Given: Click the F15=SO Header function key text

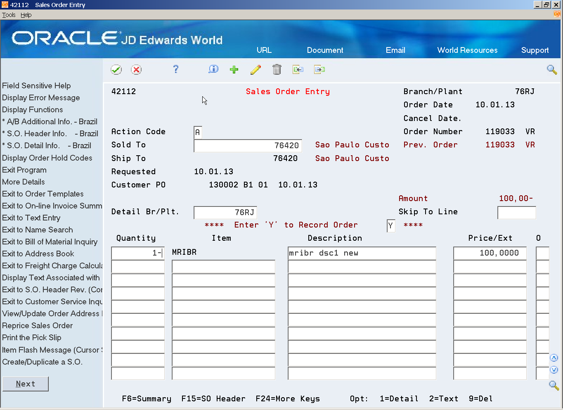Looking at the screenshot, I should [x=213, y=398].
